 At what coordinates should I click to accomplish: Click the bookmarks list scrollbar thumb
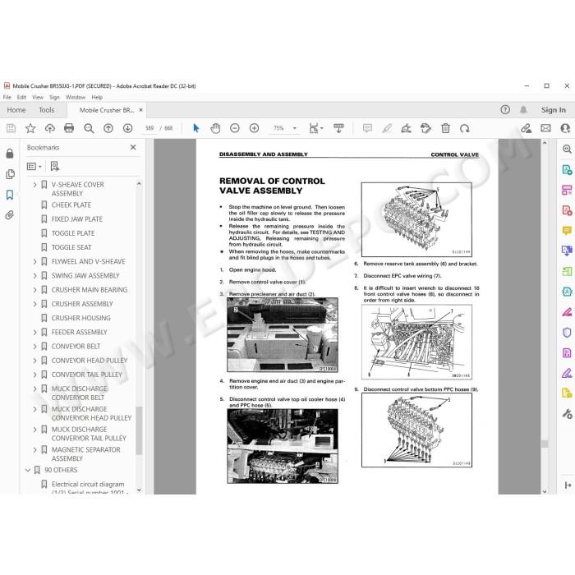pyautogui.click(x=139, y=430)
